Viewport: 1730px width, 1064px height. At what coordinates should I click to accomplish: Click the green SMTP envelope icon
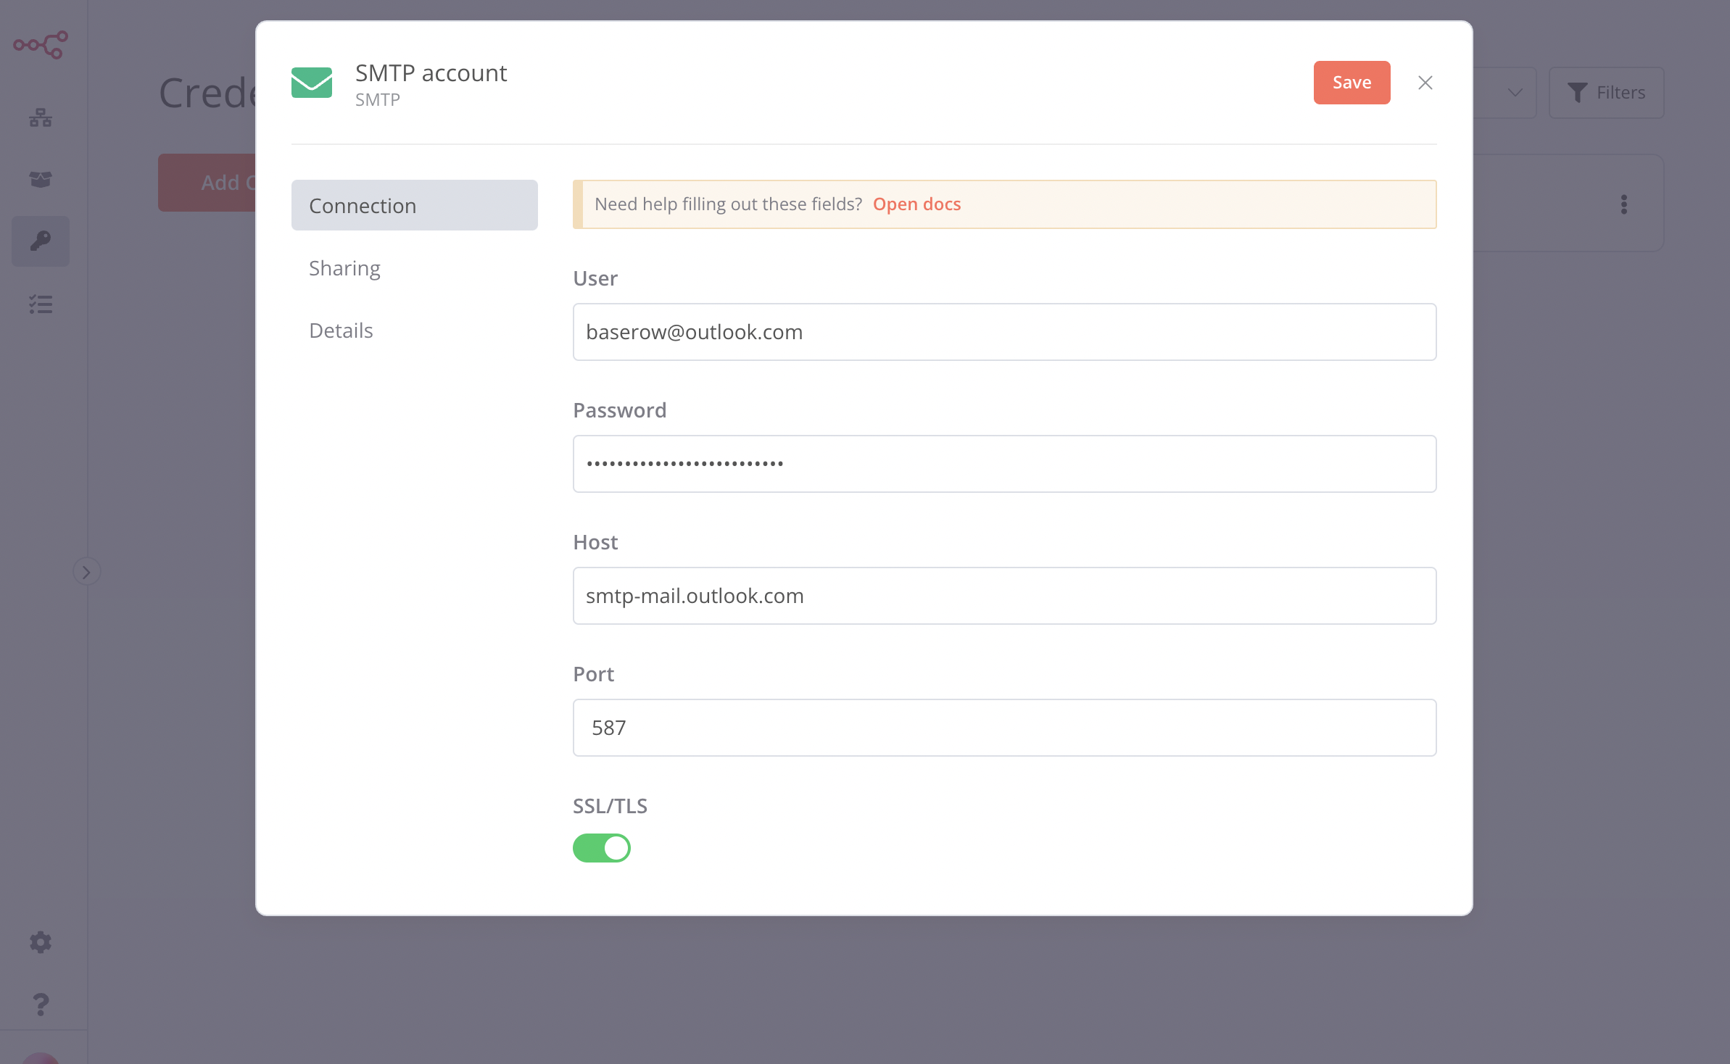pos(312,83)
